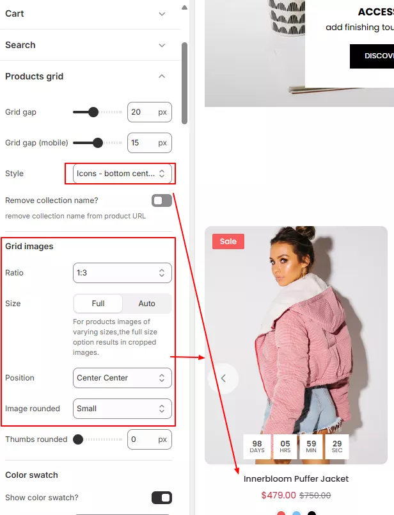Select Auto image size option

[x=146, y=304]
